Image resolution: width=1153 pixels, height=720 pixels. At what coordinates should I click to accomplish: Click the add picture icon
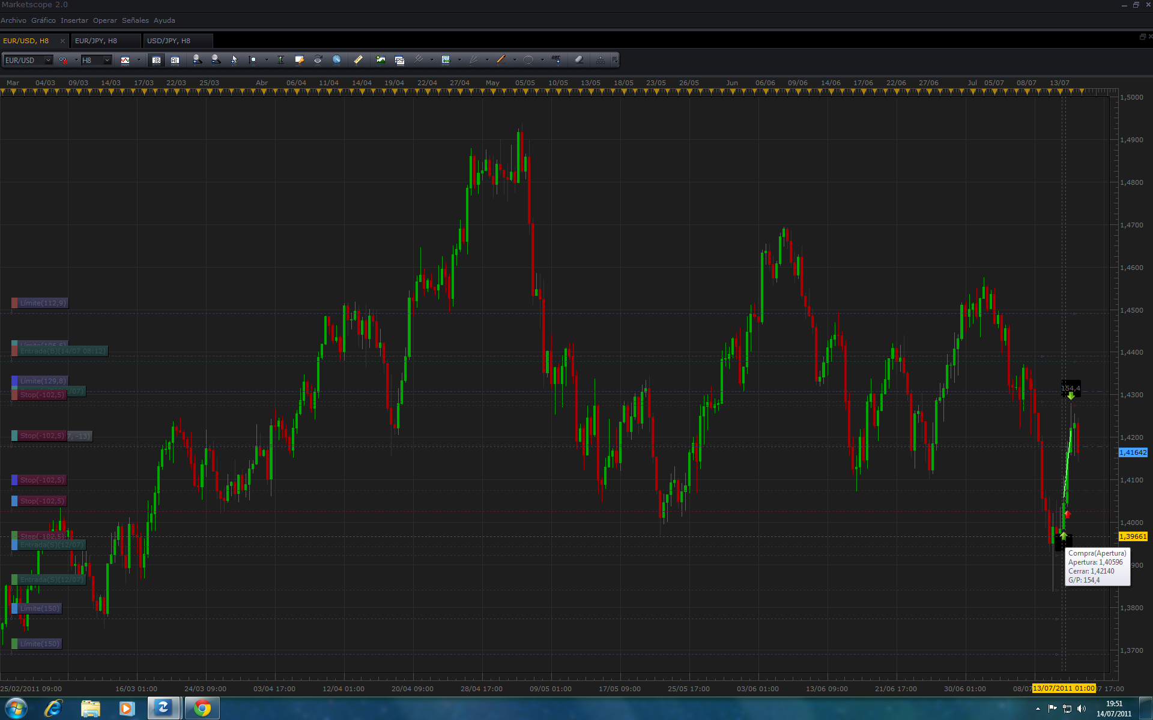(x=381, y=60)
